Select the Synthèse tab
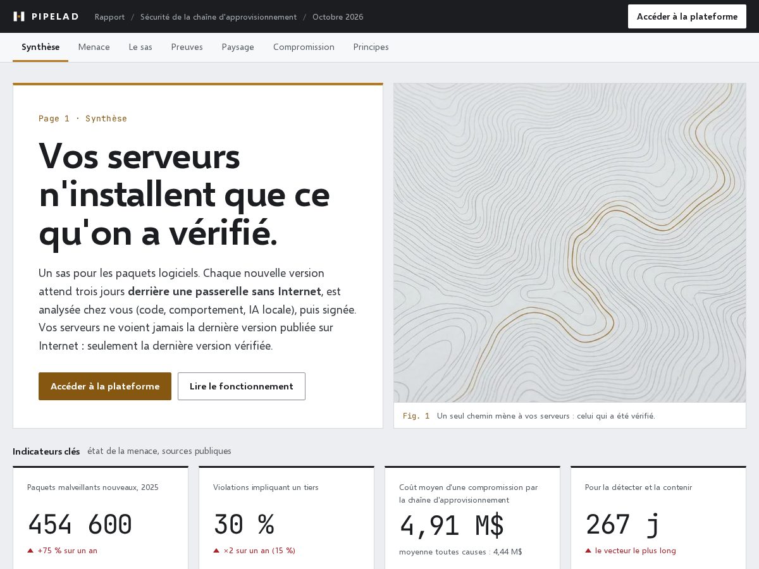Screen dimensions: 759x569 [40, 47]
